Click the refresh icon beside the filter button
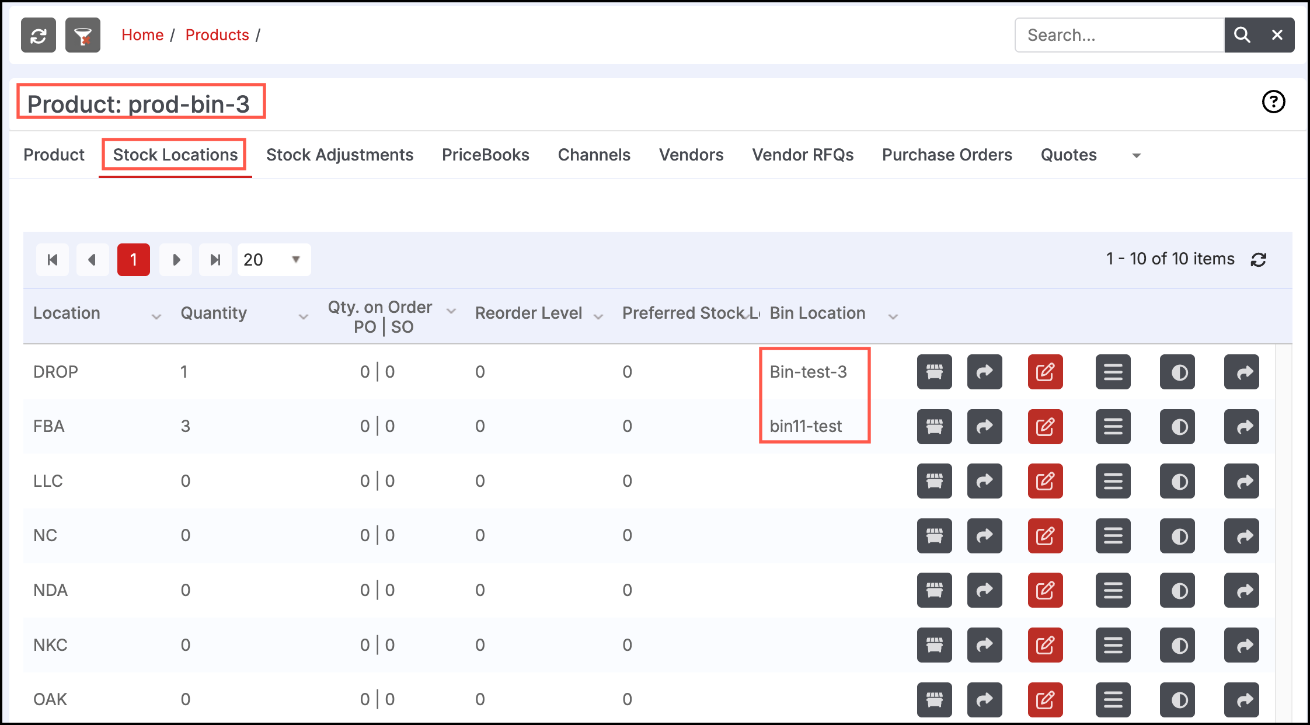1310x725 pixels. click(39, 35)
